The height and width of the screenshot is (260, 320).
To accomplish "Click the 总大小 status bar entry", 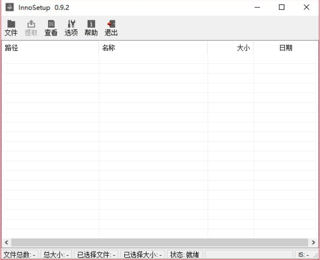I will 56,255.
